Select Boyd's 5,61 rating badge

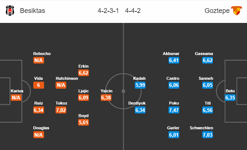83,122
